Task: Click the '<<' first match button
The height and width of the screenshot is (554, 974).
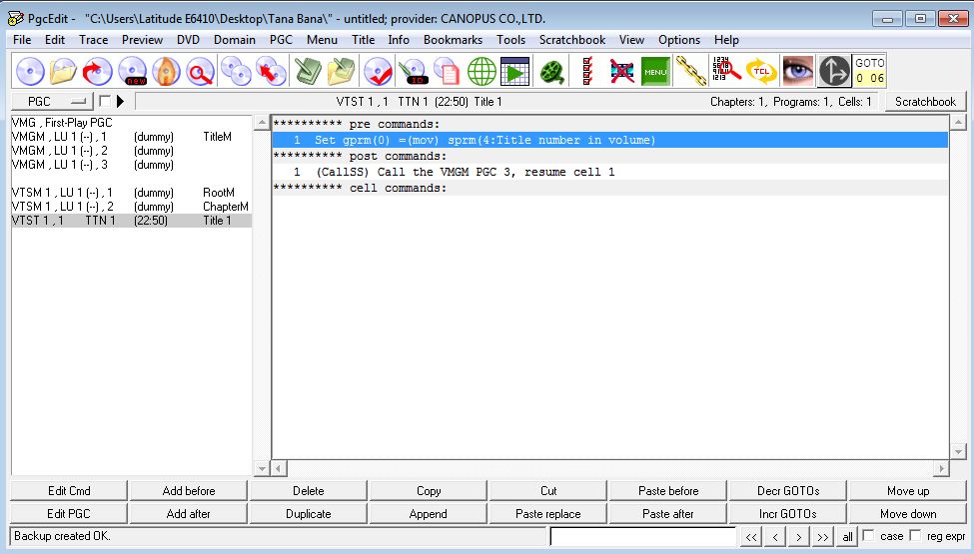Action: click(751, 537)
